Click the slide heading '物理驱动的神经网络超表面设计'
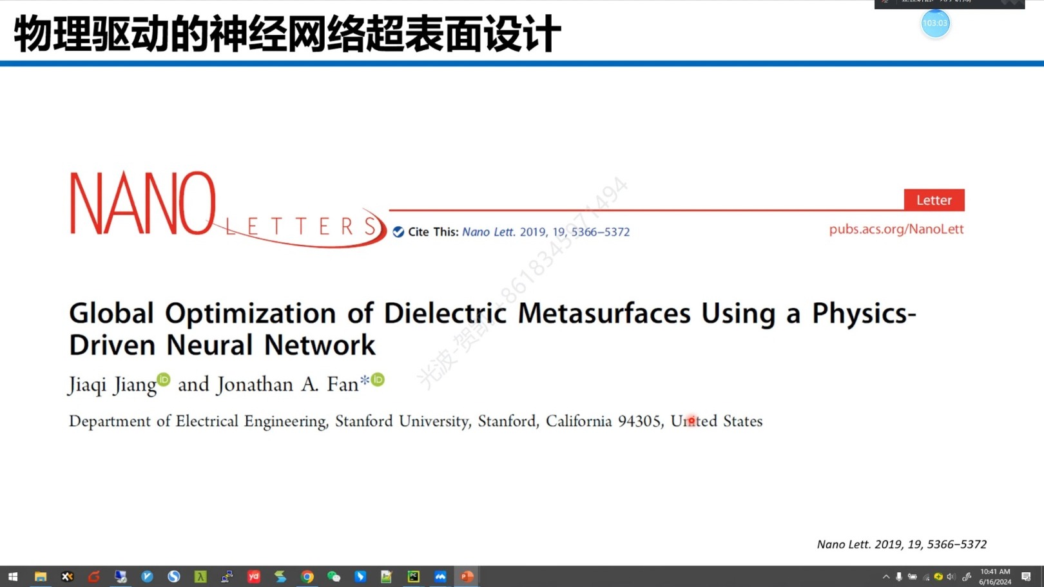Image resolution: width=1044 pixels, height=587 pixels. coord(287,34)
